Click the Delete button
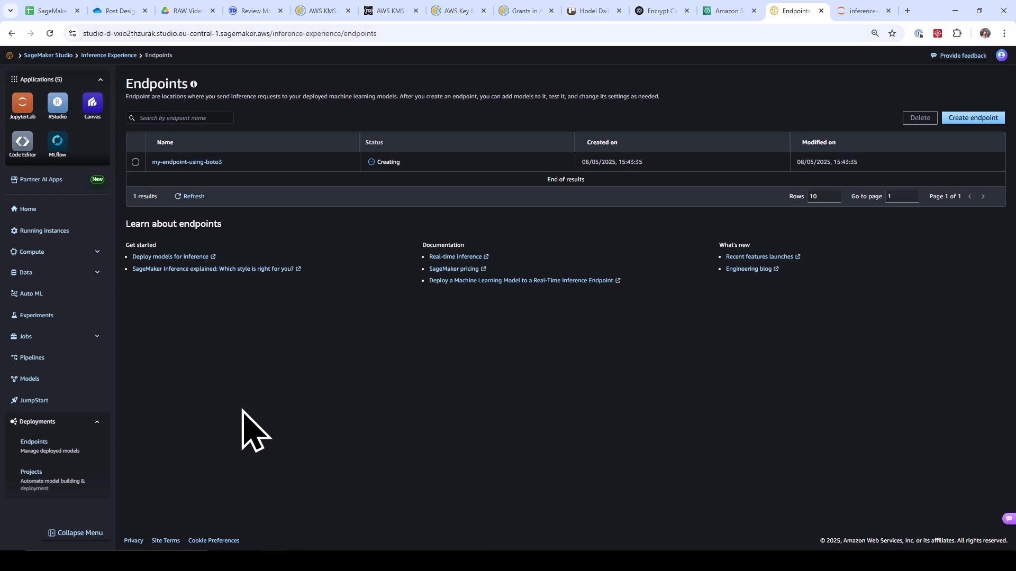The width and height of the screenshot is (1016, 571). (920, 118)
